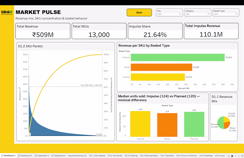244x158 pixels.
Task: Click the Median units sold chart title
Action: pyautogui.click(x=159, y=98)
